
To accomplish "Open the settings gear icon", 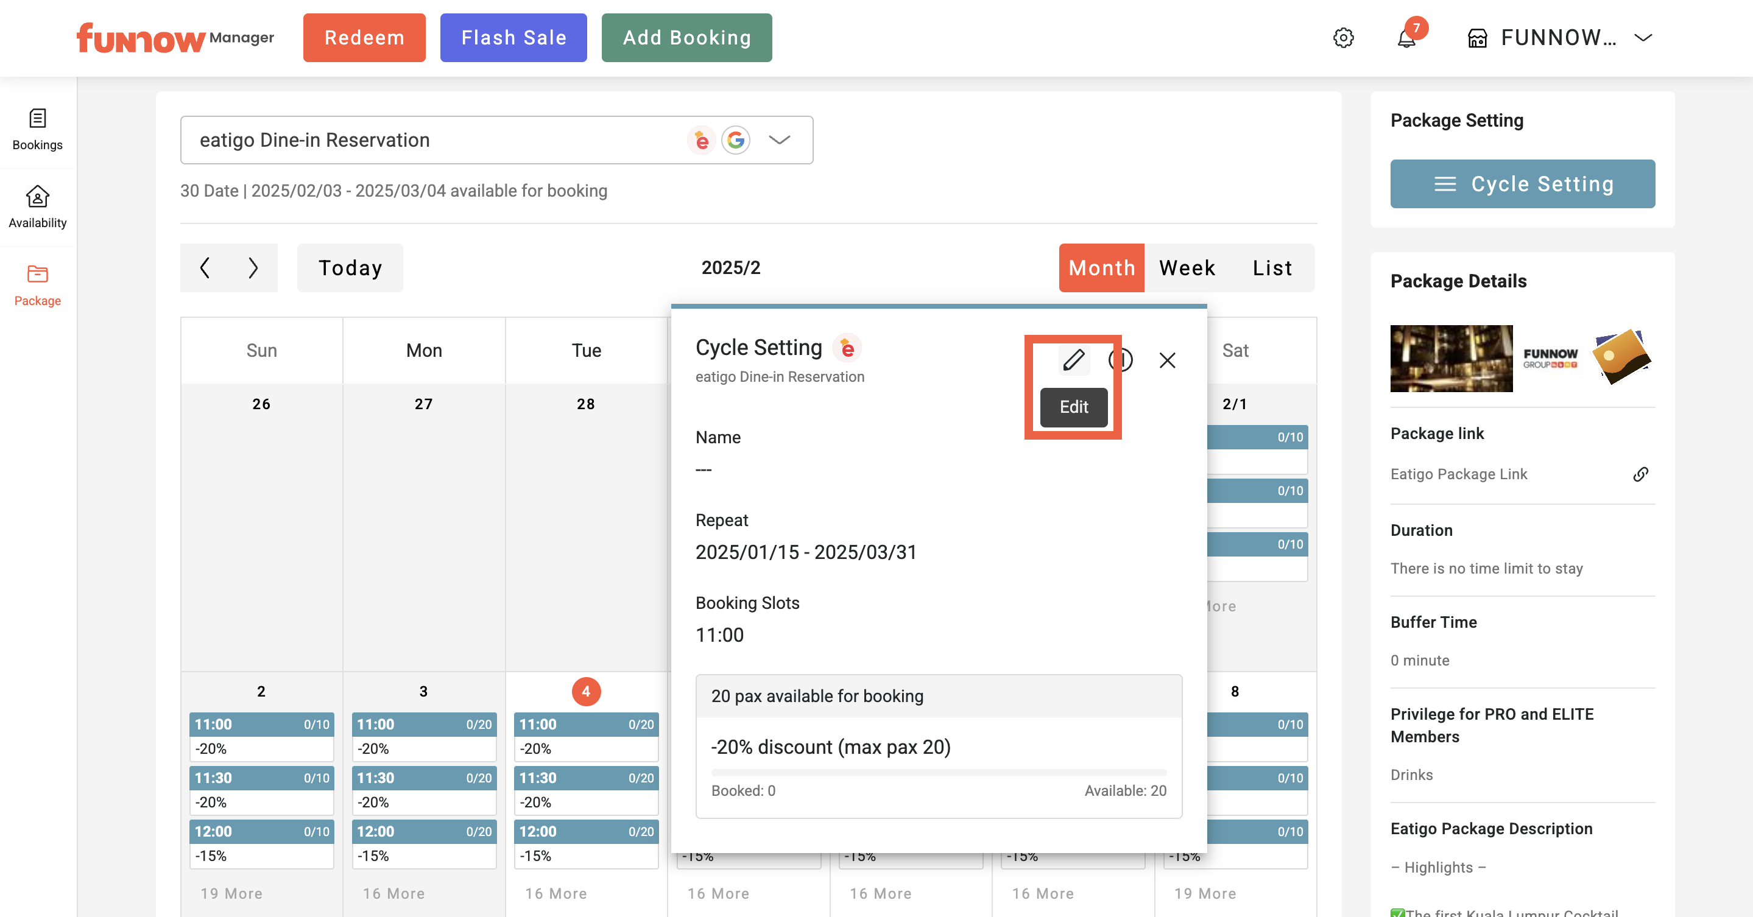I will [x=1342, y=38].
